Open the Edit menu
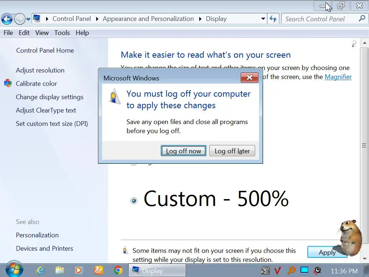 tap(24, 33)
